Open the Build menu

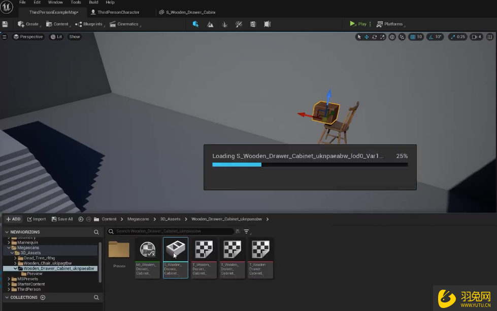click(93, 3)
